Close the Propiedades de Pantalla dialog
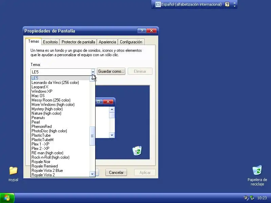 151,30
